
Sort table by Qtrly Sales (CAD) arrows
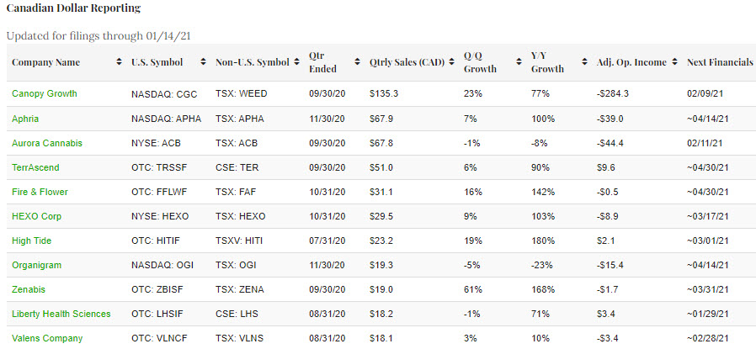[x=450, y=63]
